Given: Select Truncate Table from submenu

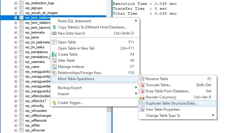Looking at the screenshot, I should (x=158, y=85).
